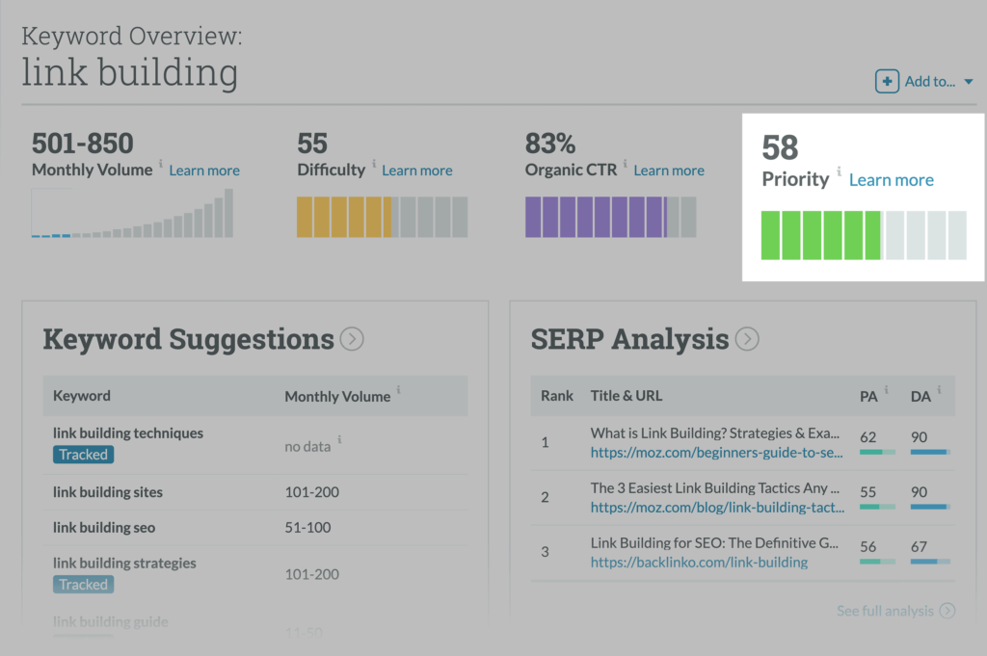Open Learn more link for Organic CTR

click(669, 171)
